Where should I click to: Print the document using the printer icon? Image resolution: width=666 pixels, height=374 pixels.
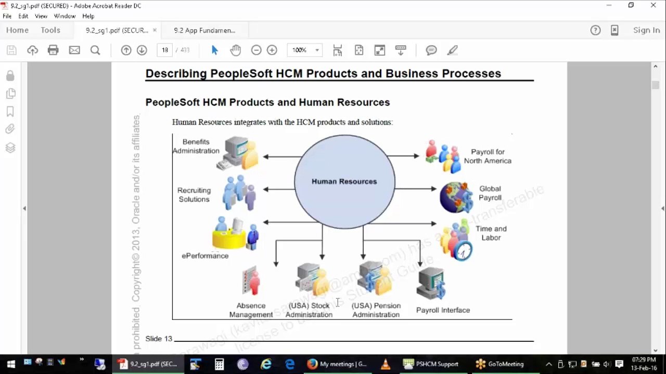point(53,50)
